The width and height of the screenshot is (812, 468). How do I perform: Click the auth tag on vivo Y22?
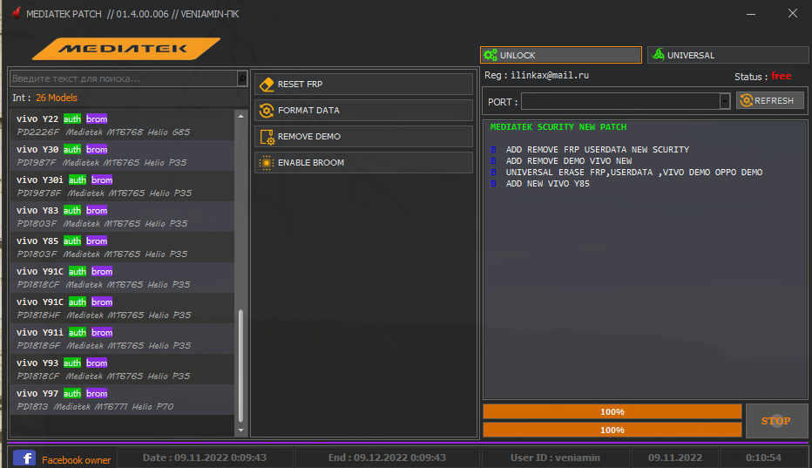(x=72, y=119)
